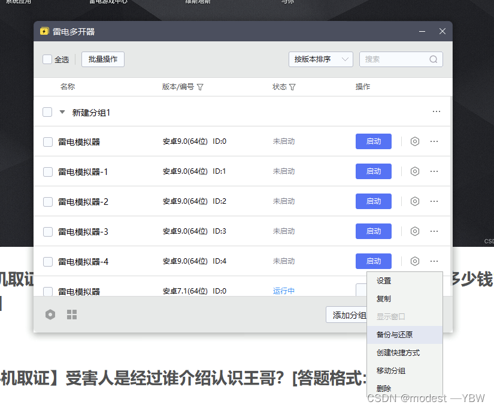Select checkbox for 雷电模拟器 安卓9.0 ID:0
The image size is (494, 408).
48,142
